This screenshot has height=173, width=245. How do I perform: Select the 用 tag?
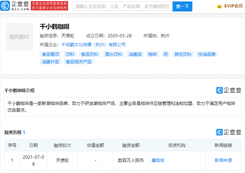(x=166, y=54)
